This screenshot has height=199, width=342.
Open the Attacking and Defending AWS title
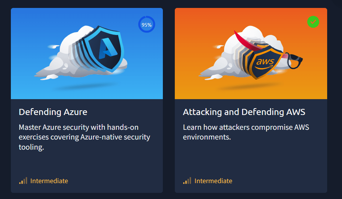coord(244,112)
